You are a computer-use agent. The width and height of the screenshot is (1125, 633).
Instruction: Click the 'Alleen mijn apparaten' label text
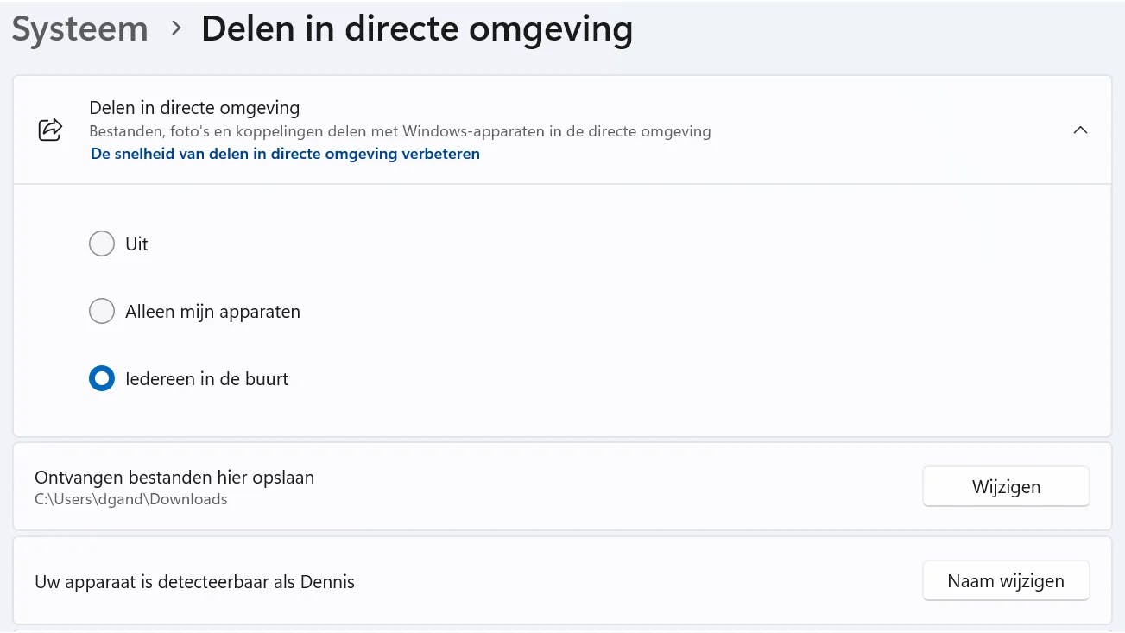click(212, 312)
